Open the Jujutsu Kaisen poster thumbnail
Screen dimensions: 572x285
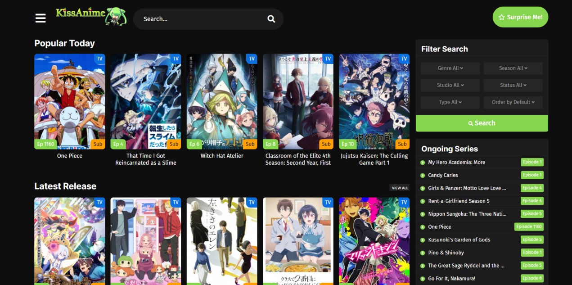tap(374, 101)
